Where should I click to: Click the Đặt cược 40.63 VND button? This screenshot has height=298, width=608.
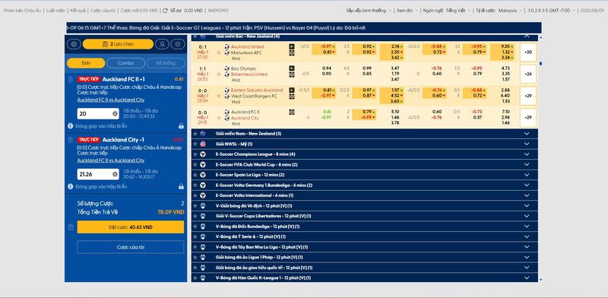[131, 227]
